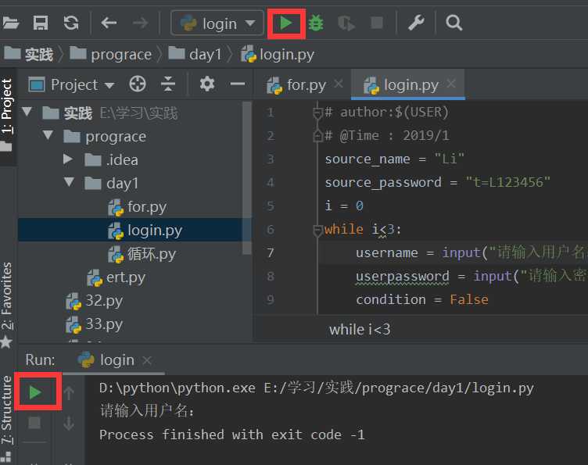Screen dimensions: 588x465
Task: Click the 请输入用户名 console prompt
Action: pos(147,410)
